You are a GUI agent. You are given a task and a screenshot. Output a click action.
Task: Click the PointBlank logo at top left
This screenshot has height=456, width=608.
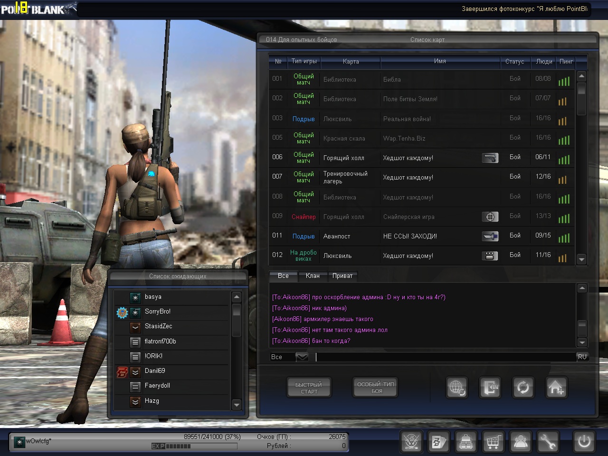click(x=38, y=9)
